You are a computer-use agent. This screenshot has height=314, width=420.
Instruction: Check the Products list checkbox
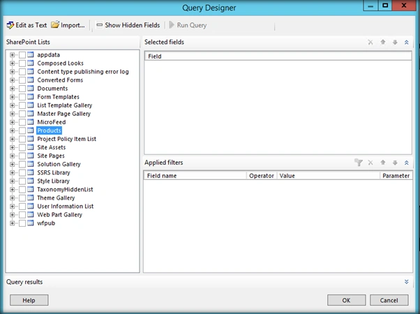pos(22,130)
